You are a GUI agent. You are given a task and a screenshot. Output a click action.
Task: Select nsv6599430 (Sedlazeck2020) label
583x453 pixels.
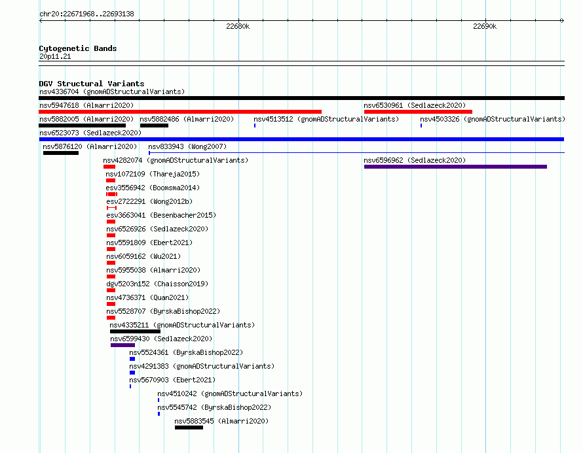click(x=161, y=339)
